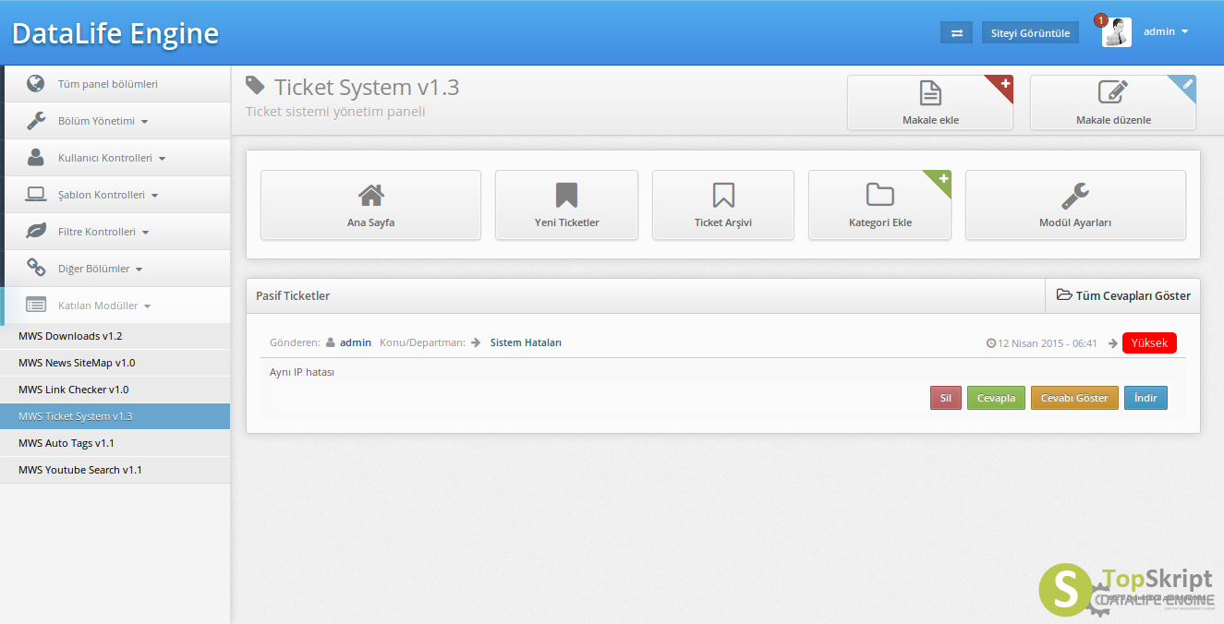Click the red Yüksek priority label
Viewport: 1224px width, 624px height.
pyautogui.click(x=1149, y=342)
